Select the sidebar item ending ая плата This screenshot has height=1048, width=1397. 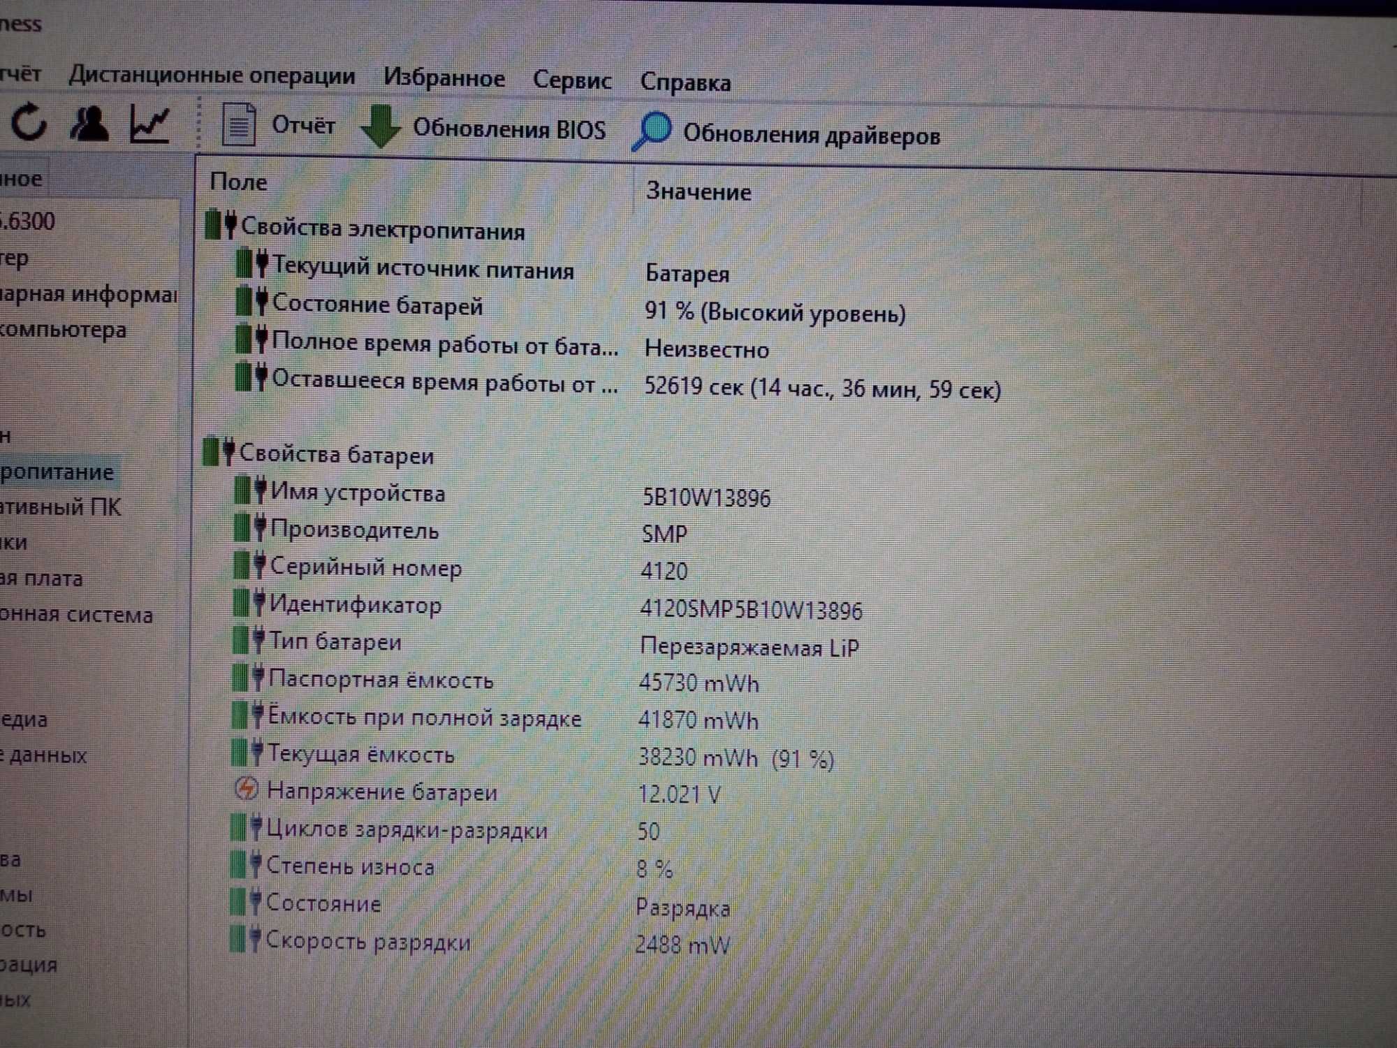click(x=41, y=578)
